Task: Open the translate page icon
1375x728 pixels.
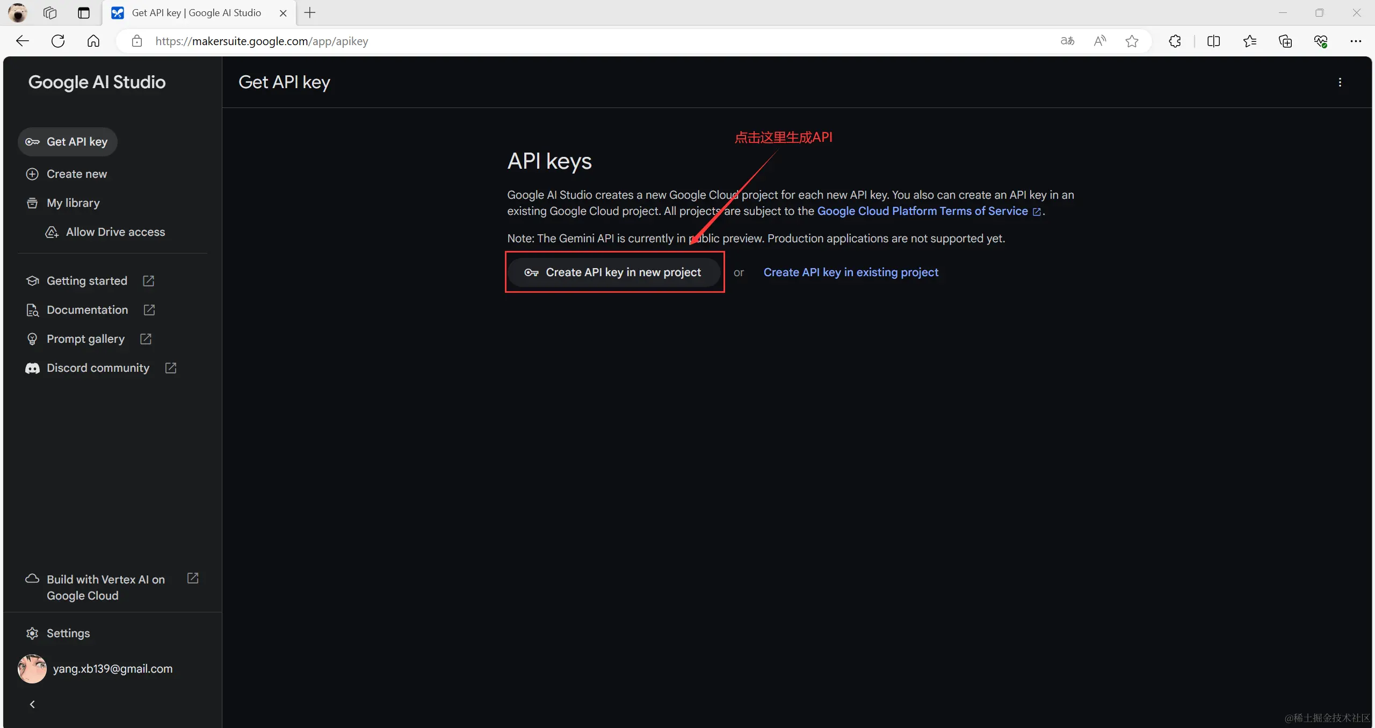Action: 1067,41
